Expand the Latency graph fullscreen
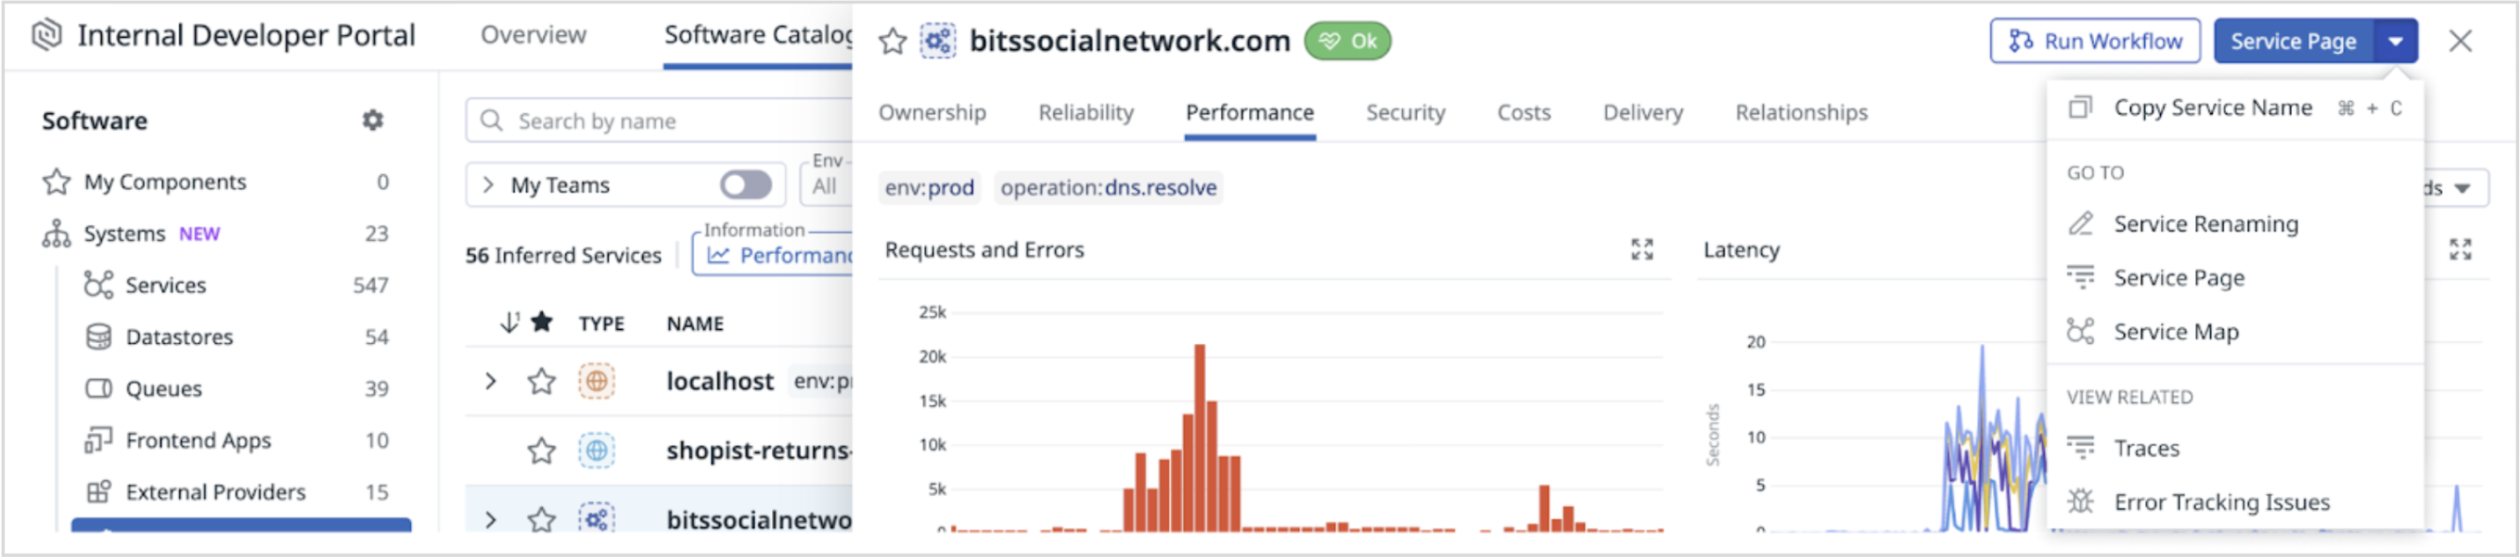This screenshot has height=558, width=2520. [2460, 250]
